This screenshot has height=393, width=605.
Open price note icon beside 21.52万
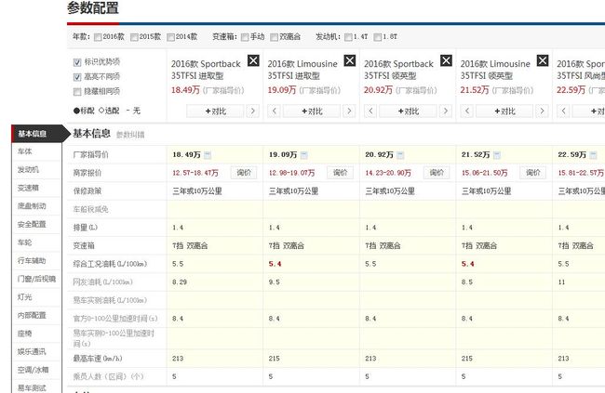tap(497, 155)
